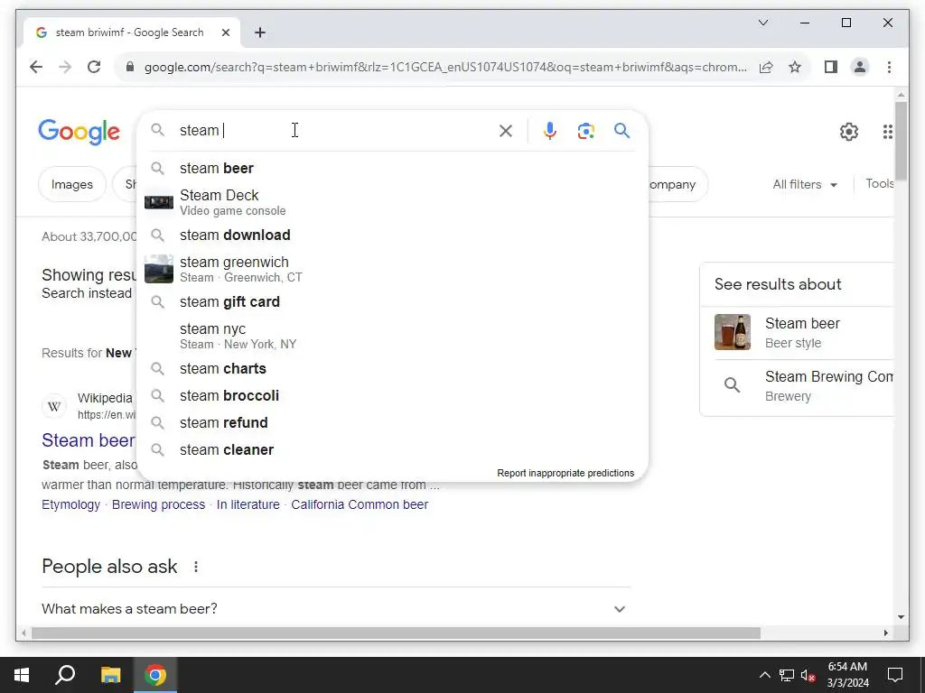Open the Tools option
Viewport: 925px width, 693px height.
pyautogui.click(x=879, y=184)
